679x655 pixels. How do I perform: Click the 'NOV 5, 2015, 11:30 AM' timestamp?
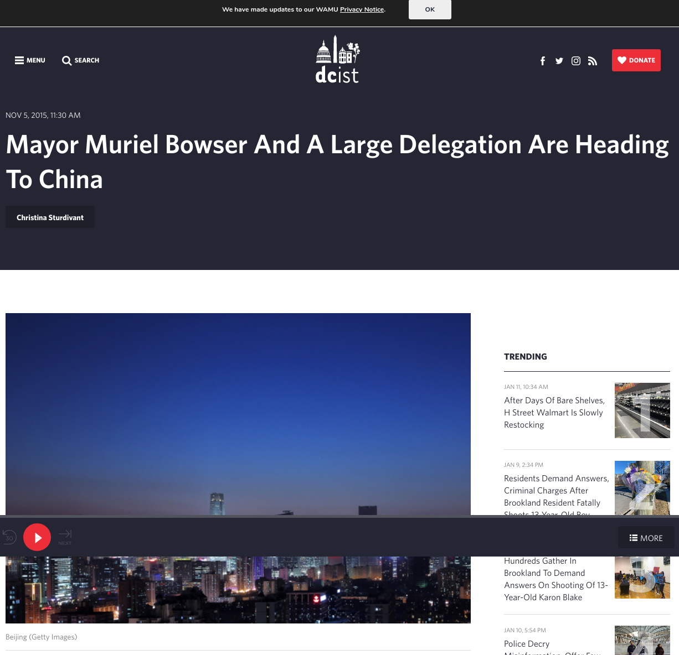point(43,115)
